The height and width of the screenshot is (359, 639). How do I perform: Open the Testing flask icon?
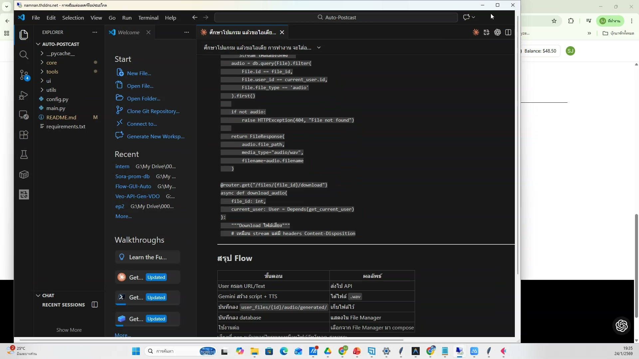click(24, 155)
